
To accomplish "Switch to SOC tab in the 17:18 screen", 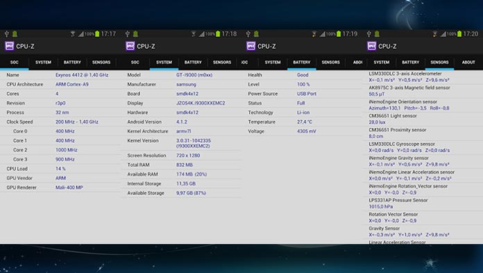I will (x=135, y=62).
